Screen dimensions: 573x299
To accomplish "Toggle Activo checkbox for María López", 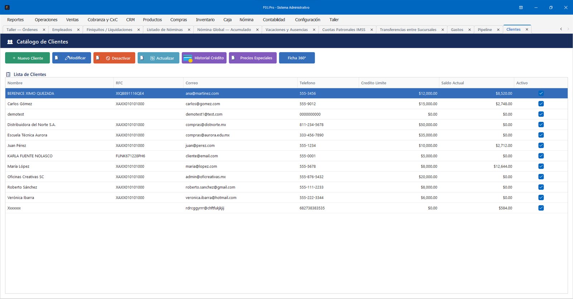I will (541, 166).
